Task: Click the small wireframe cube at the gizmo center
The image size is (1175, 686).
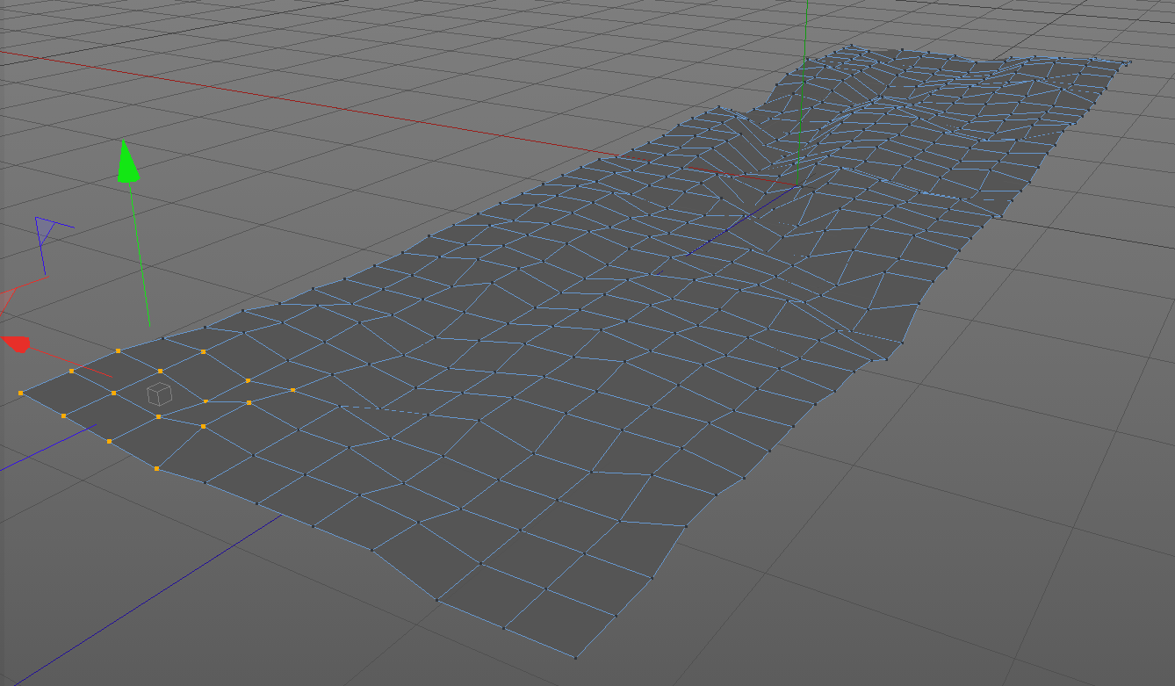Action: click(x=158, y=394)
